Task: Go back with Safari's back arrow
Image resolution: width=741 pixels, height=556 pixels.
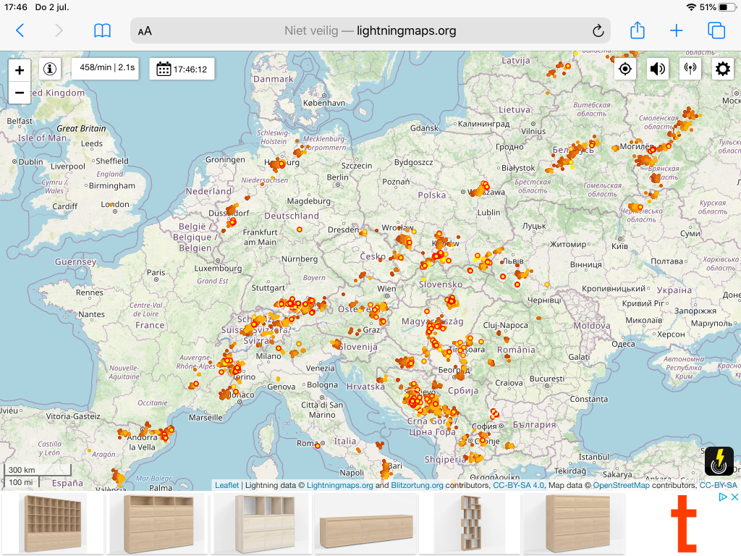Action: point(20,30)
